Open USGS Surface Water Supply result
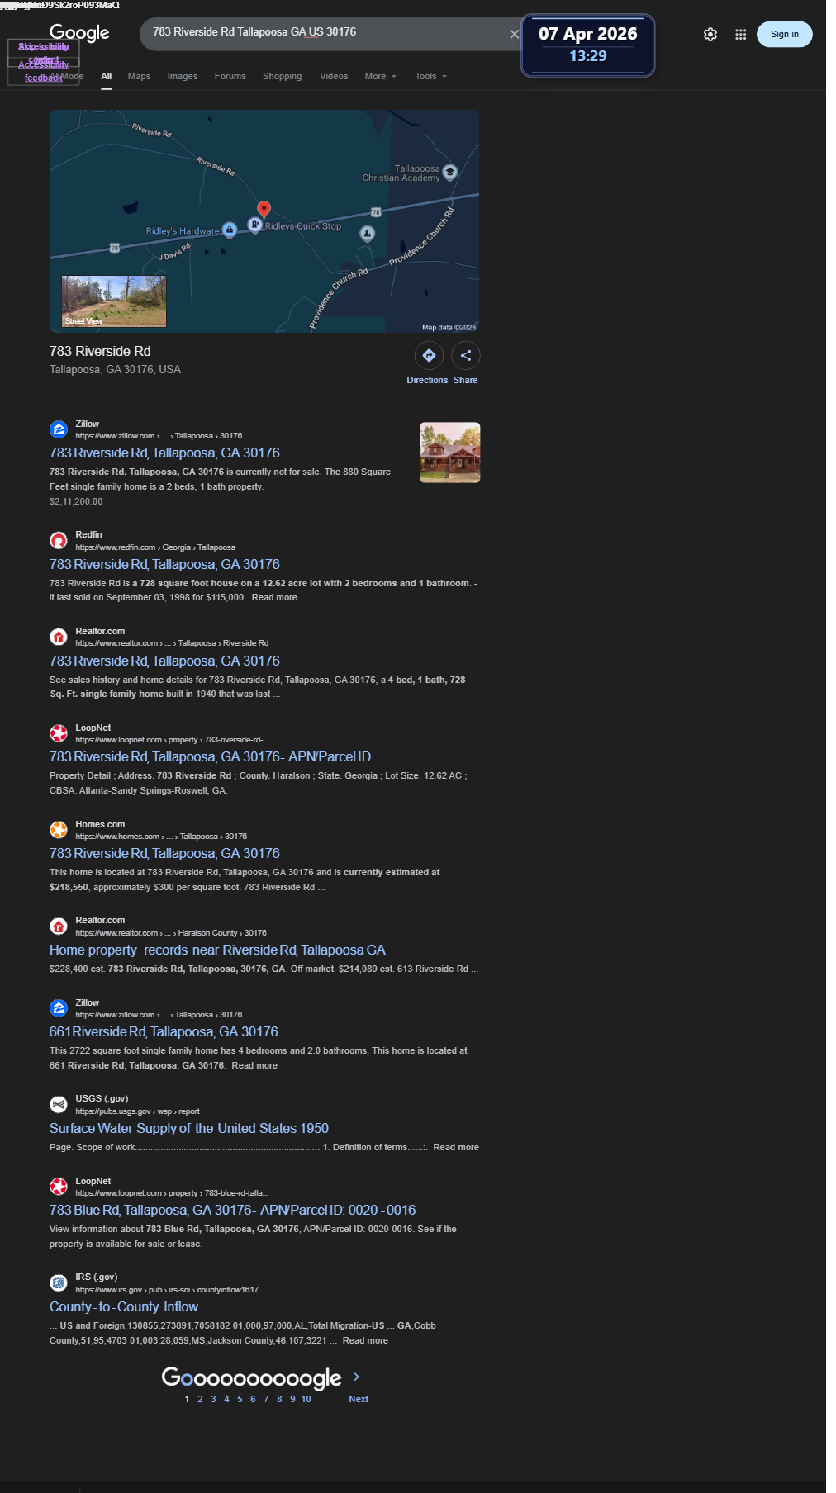Screen dimensions: 836x1493 click(189, 1128)
